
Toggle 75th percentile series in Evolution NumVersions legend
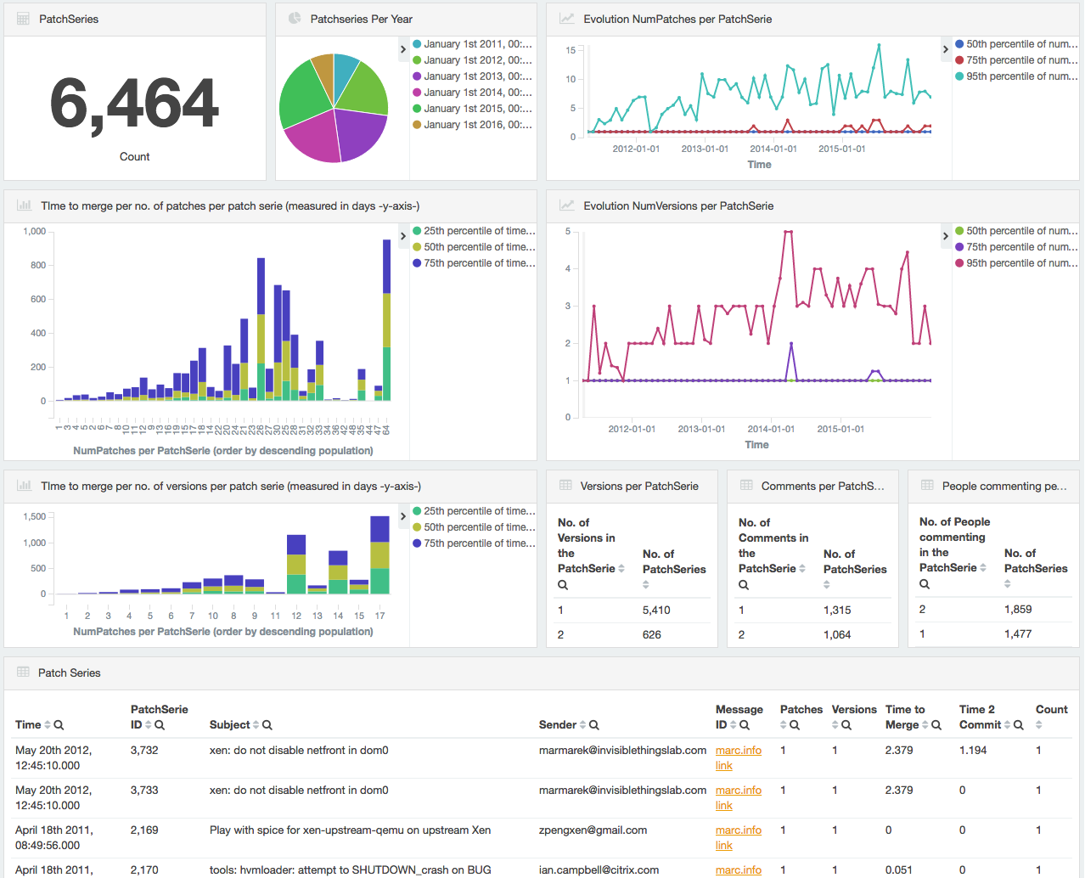1021,247
